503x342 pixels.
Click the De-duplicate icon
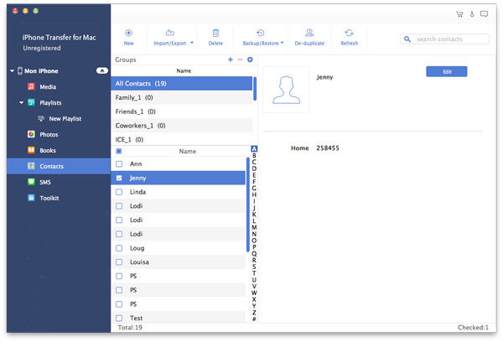coord(309,33)
